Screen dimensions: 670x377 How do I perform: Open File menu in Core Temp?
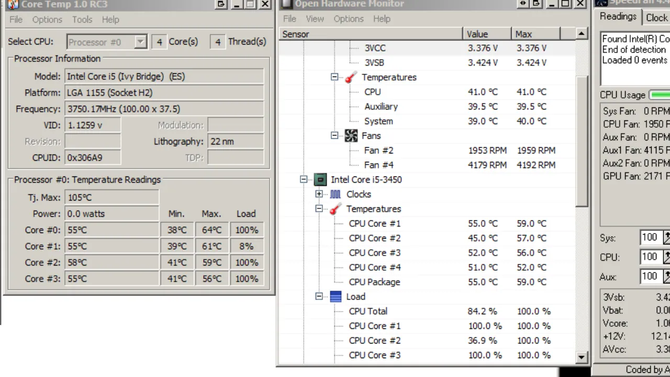16,19
